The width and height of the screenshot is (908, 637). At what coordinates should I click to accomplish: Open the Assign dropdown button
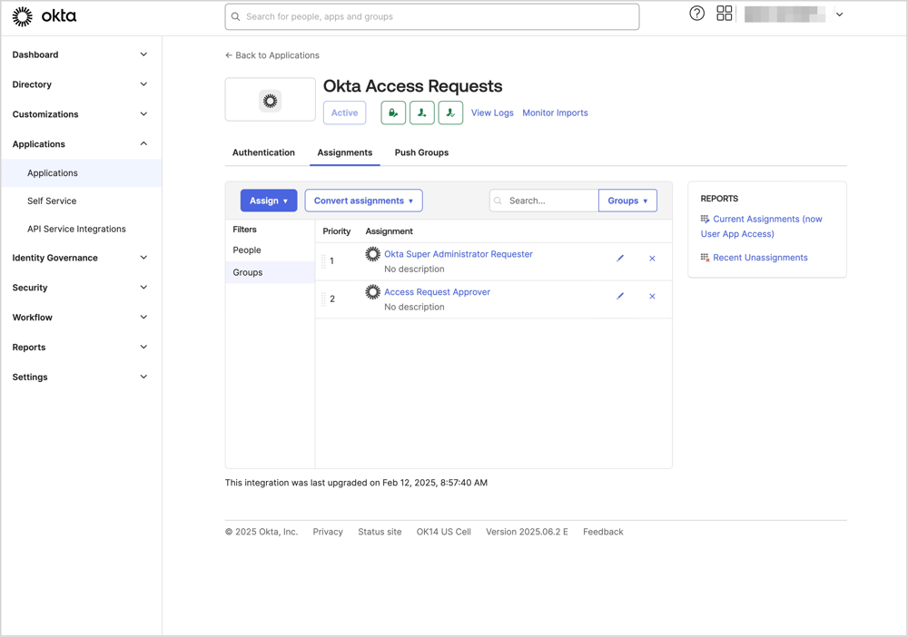point(269,201)
